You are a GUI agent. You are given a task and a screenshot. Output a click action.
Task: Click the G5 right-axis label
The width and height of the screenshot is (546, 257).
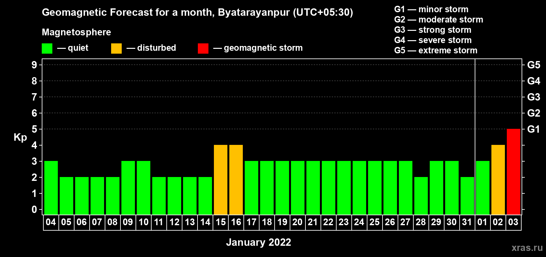tap(534, 65)
